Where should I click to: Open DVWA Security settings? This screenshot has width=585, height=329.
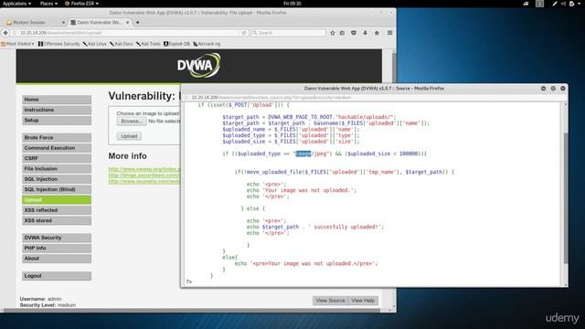tap(57, 238)
